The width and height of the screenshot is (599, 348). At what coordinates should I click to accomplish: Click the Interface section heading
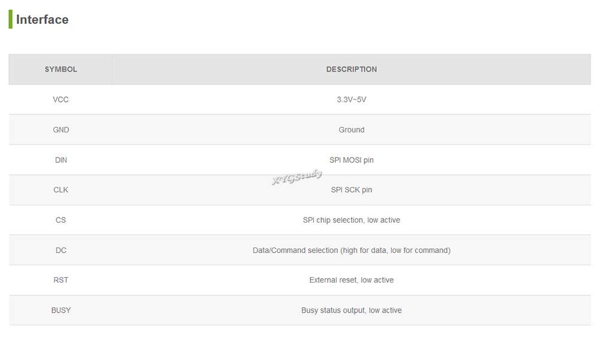coord(42,20)
